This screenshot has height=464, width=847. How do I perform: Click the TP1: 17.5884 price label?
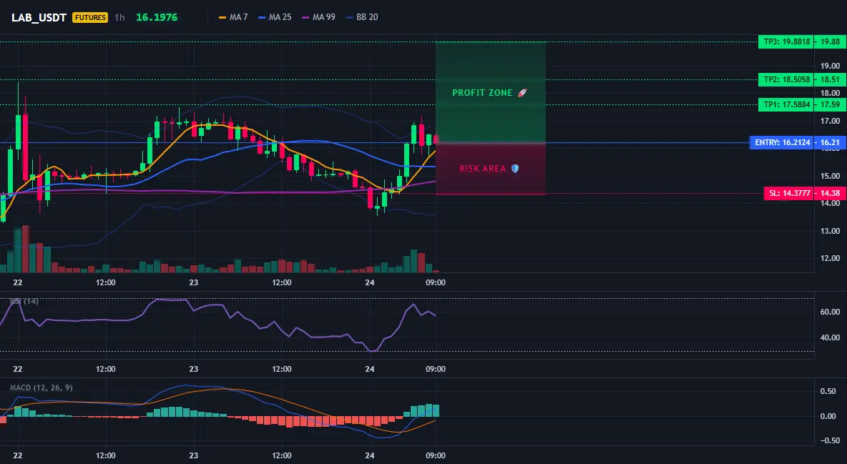pyautogui.click(x=786, y=104)
